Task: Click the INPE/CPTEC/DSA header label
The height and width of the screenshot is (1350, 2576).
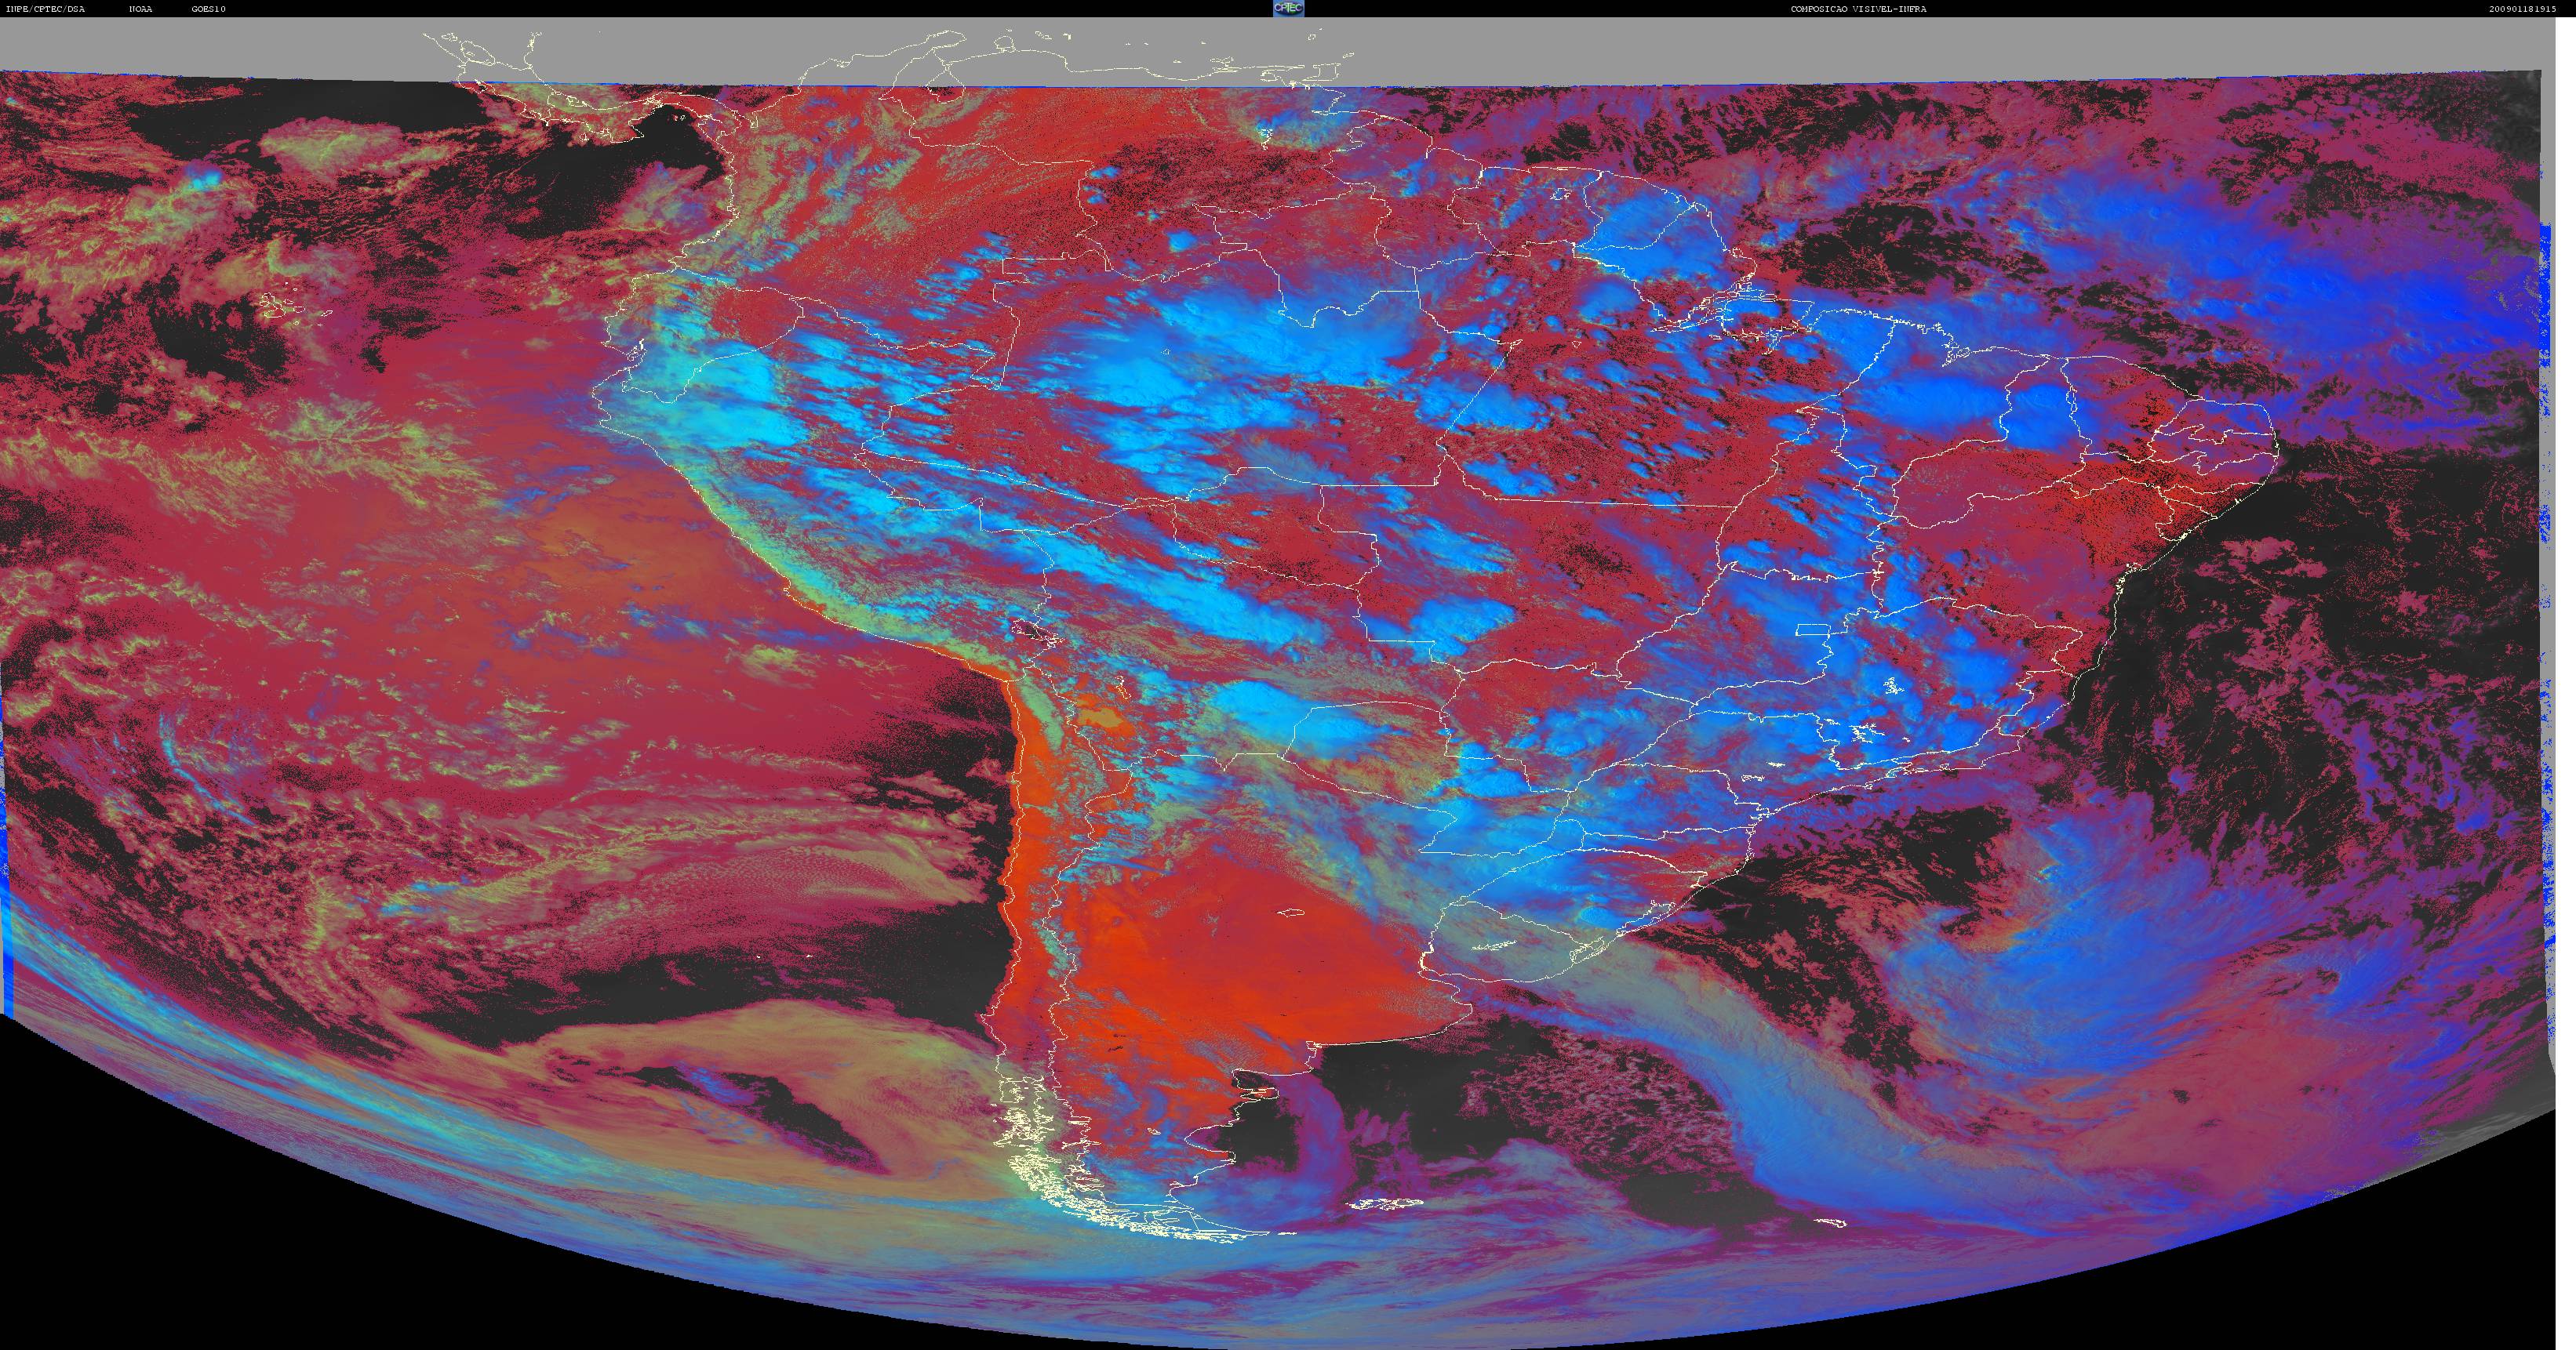Action: coord(46,9)
